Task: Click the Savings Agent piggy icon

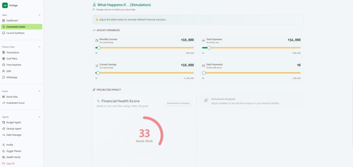Action: point(4,129)
